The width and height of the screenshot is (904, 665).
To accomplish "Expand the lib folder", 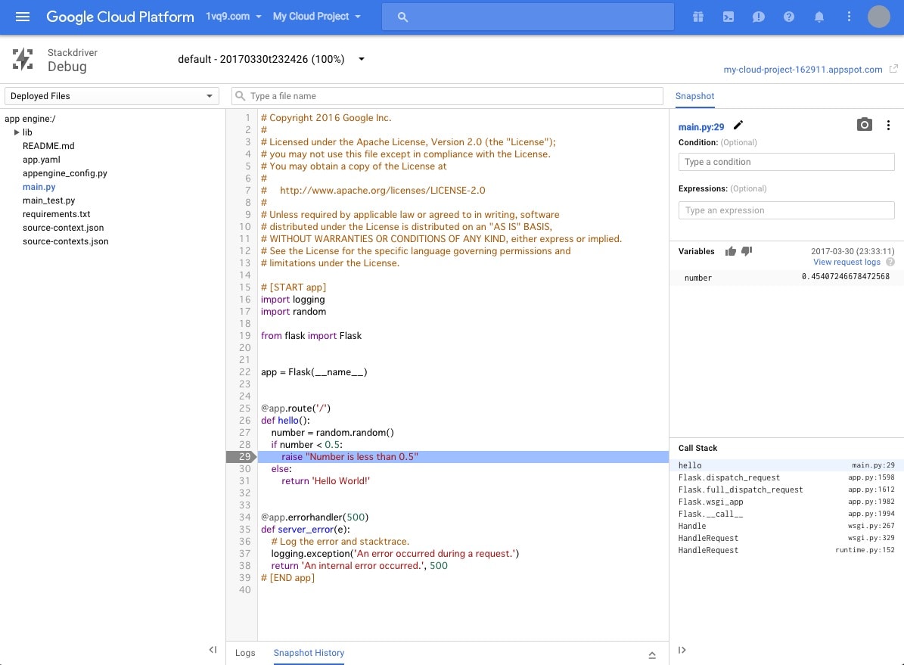I will (x=17, y=132).
